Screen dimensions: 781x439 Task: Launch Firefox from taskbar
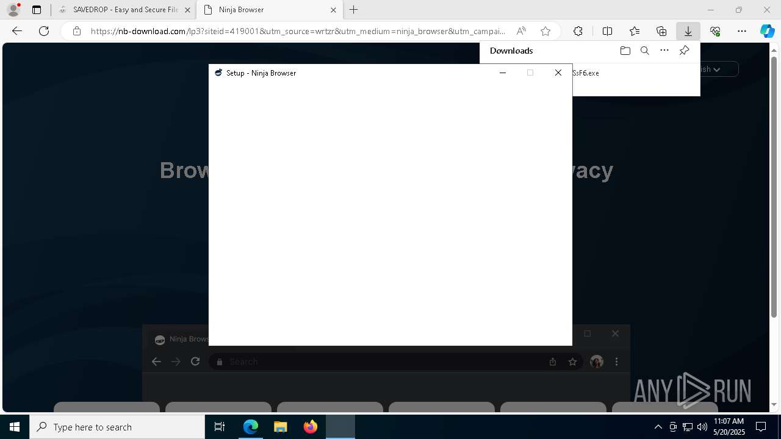click(x=310, y=427)
